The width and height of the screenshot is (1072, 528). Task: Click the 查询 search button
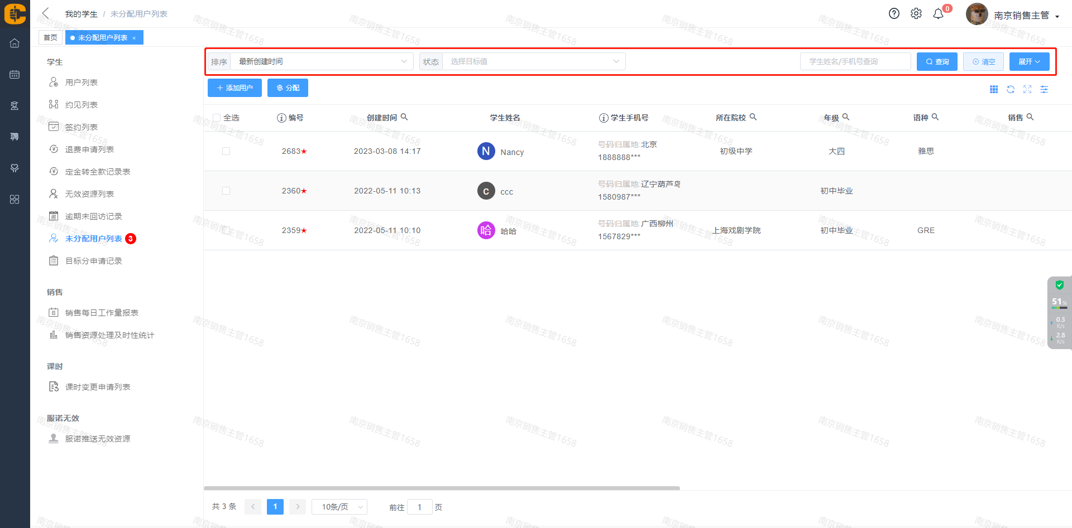pos(937,61)
